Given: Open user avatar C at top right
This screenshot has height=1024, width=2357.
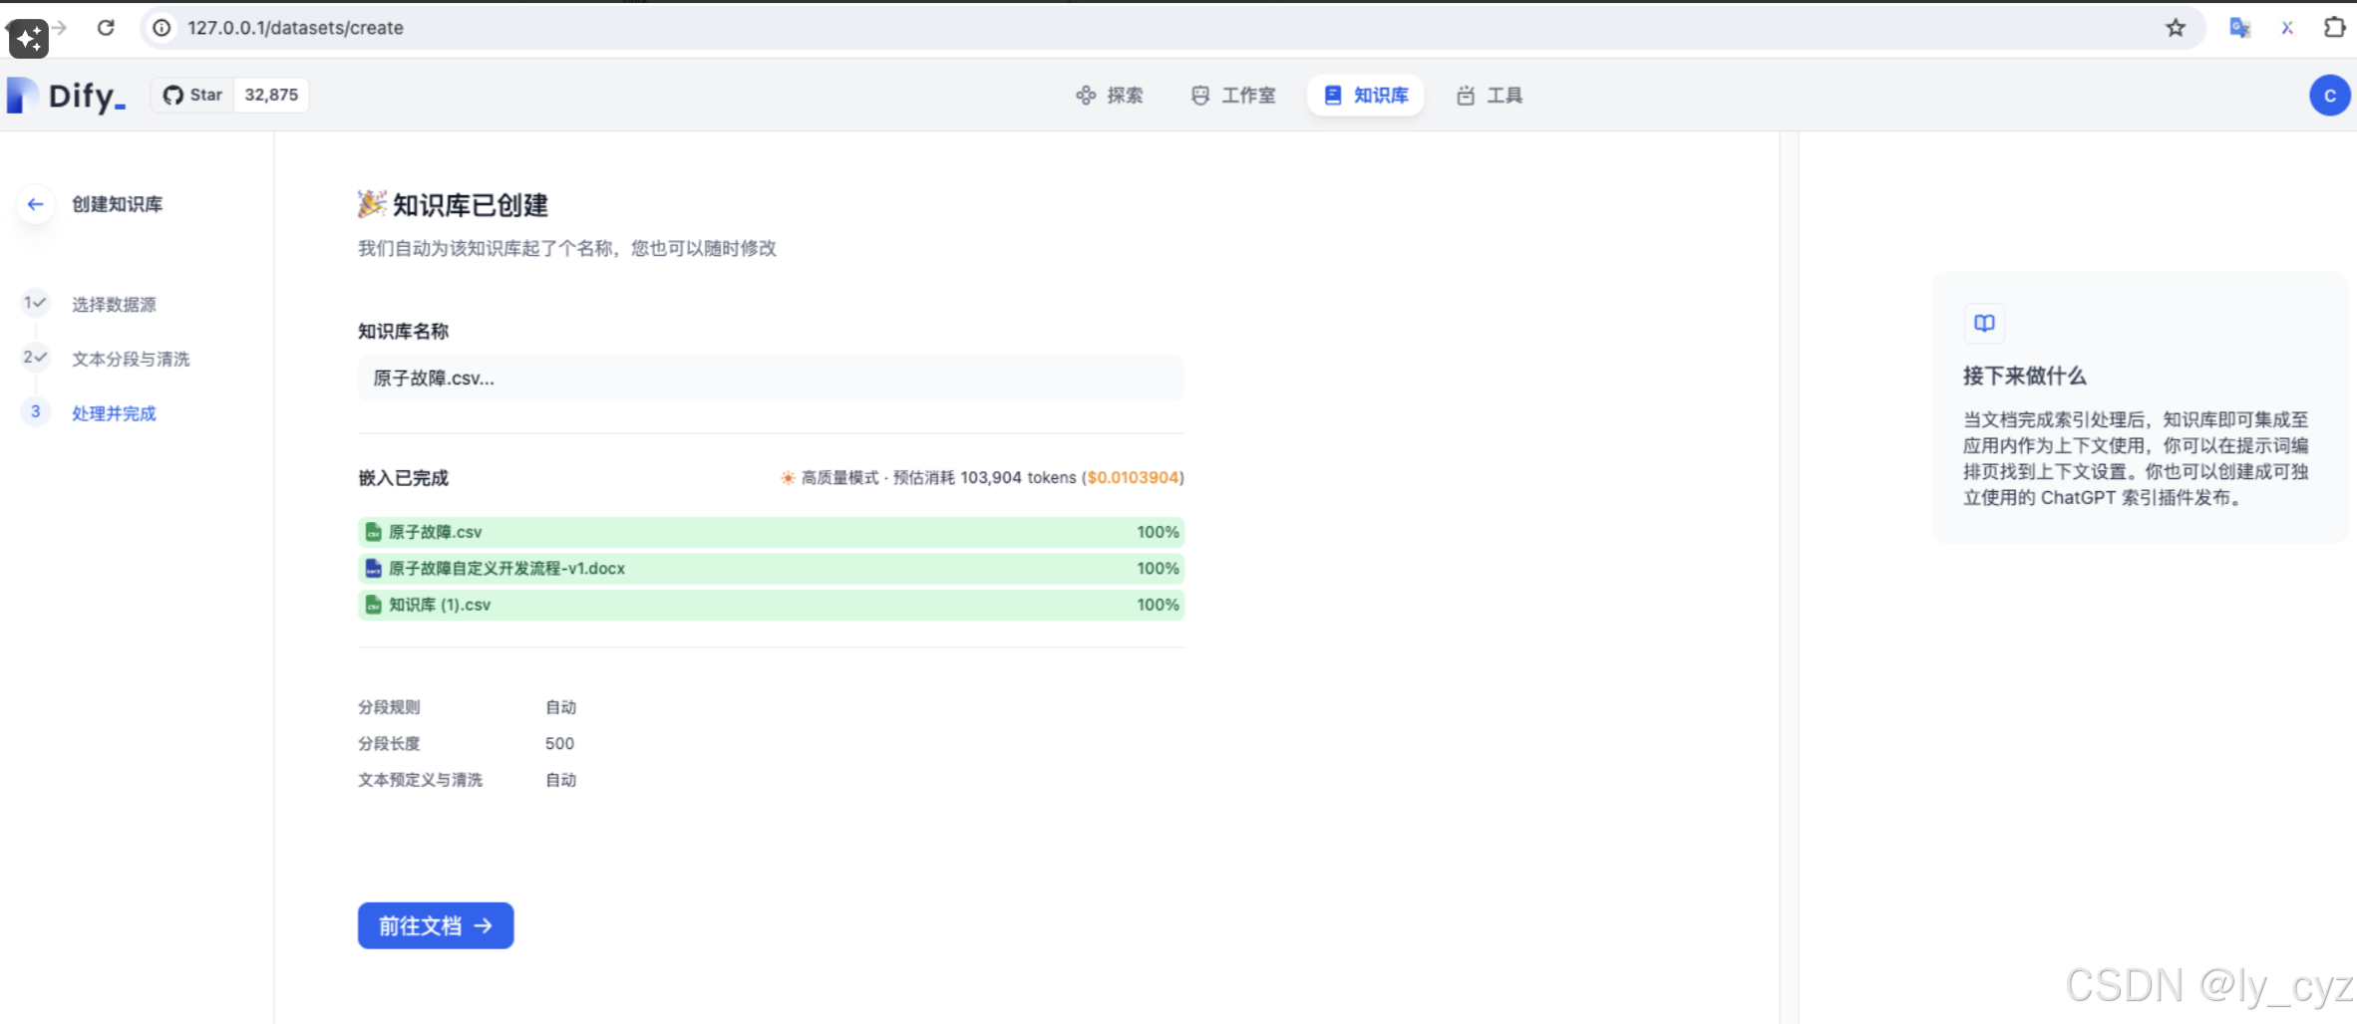Looking at the screenshot, I should coord(2330,95).
